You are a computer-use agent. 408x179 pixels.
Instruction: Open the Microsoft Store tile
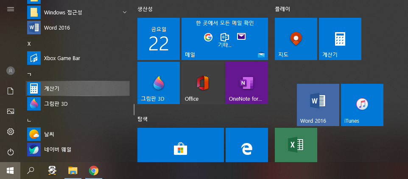coord(181,145)
